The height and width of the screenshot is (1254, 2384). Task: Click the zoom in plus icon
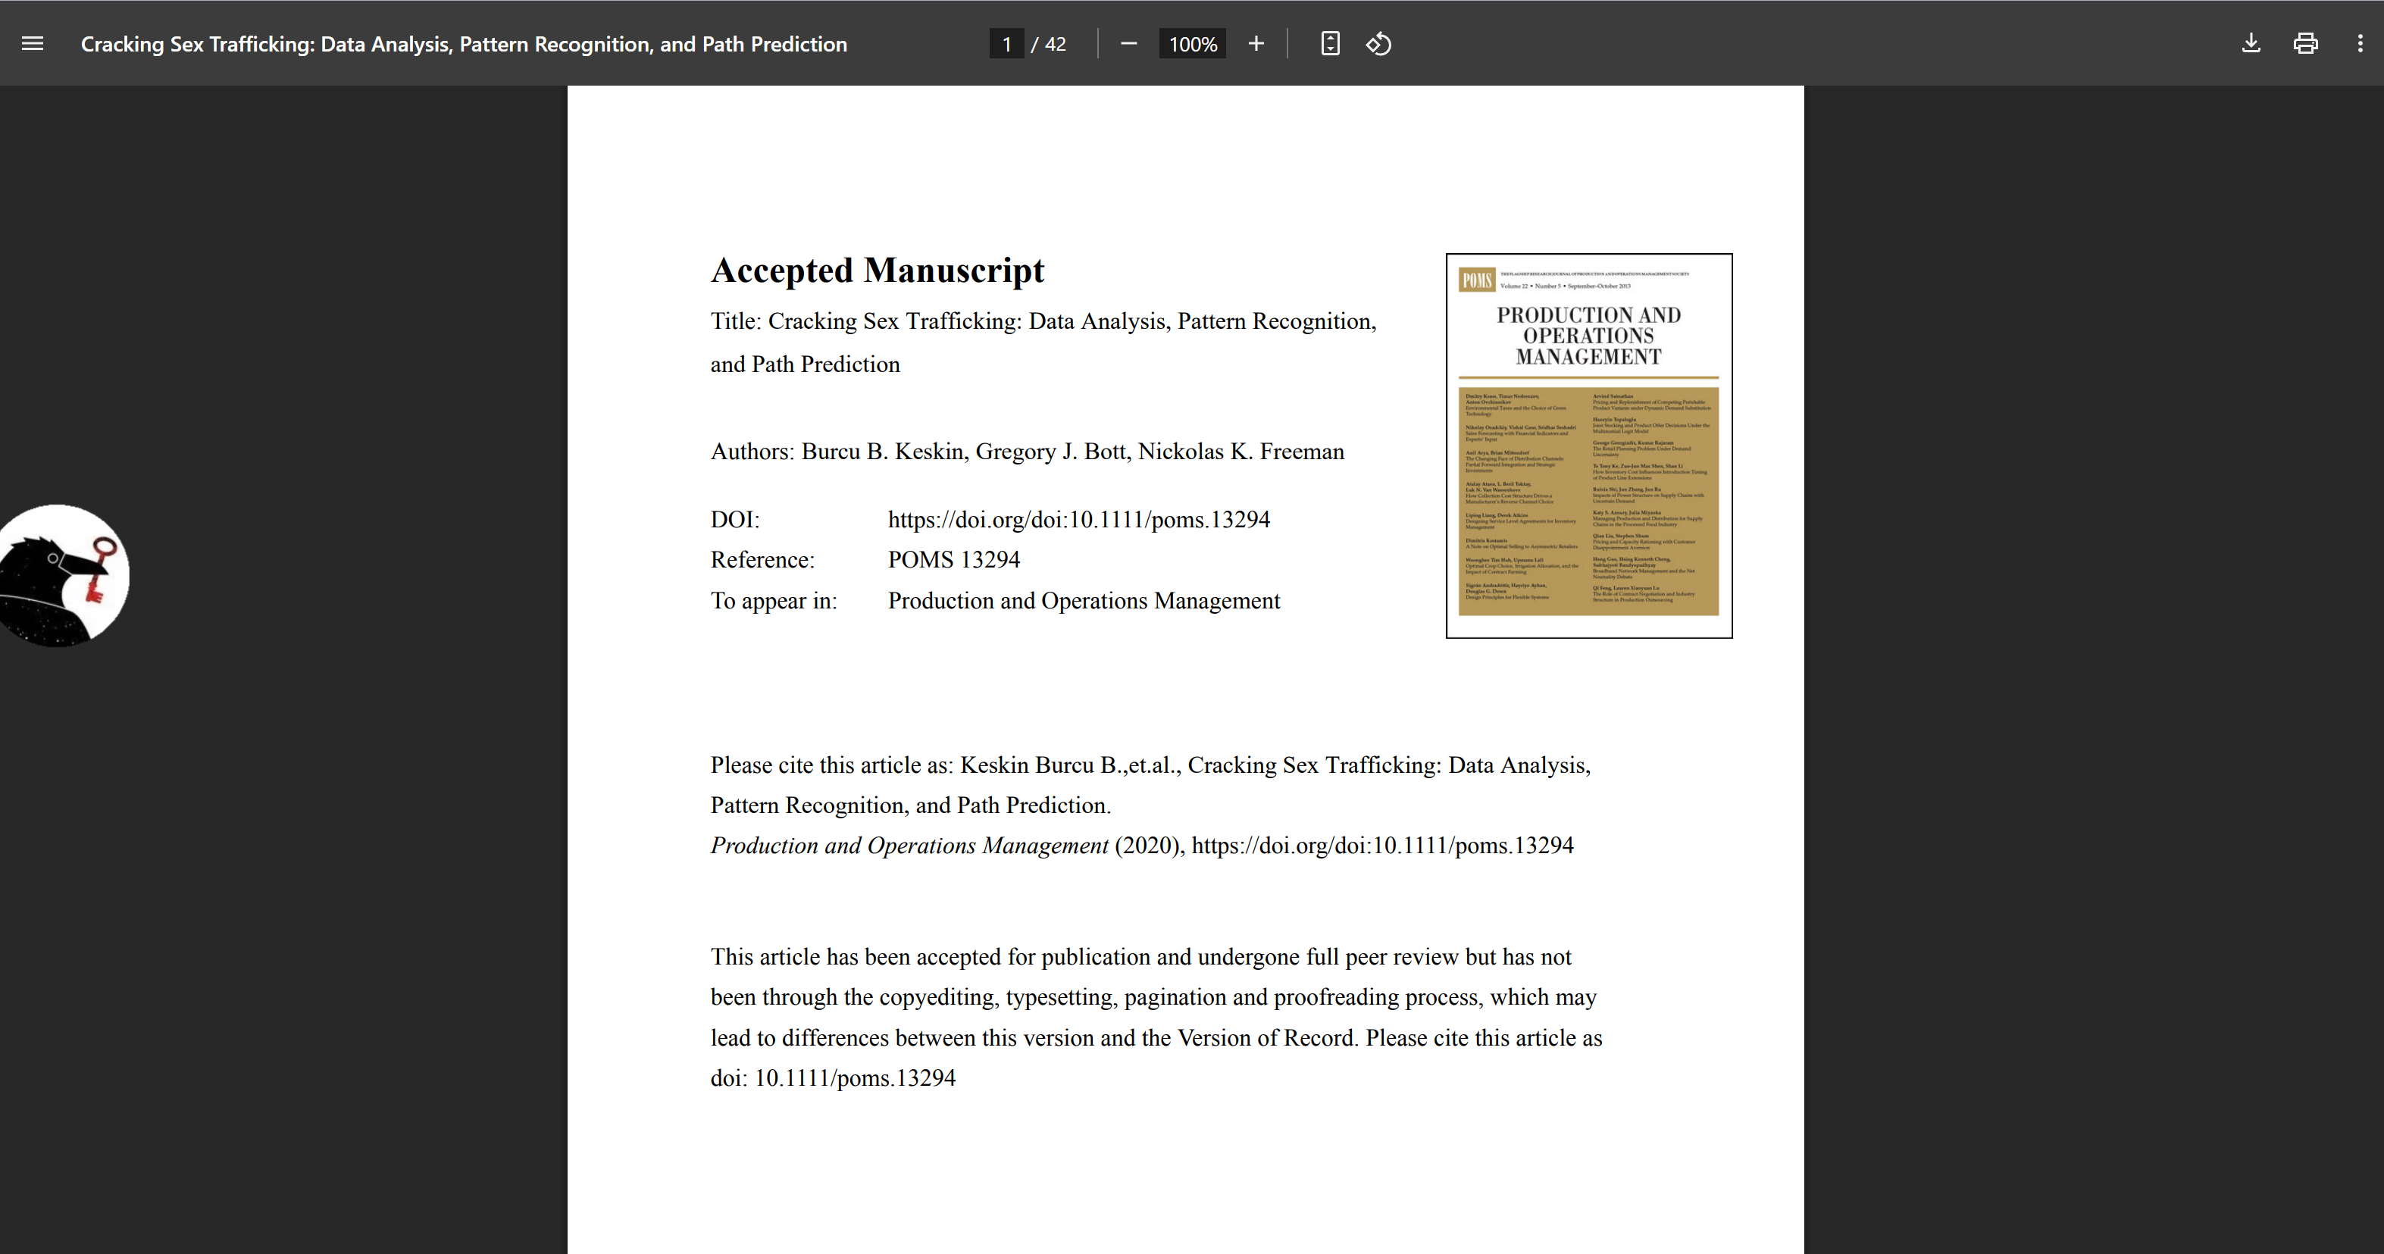pyautogui.click(x=1256, y=43)
